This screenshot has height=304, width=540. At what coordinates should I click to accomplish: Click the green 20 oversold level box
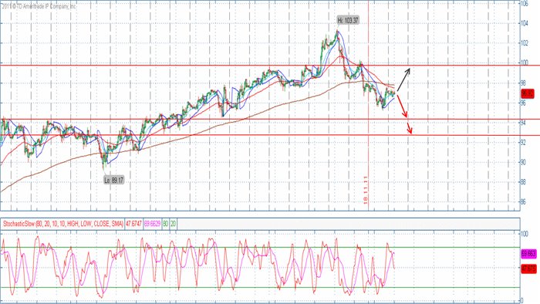(173, 224)
